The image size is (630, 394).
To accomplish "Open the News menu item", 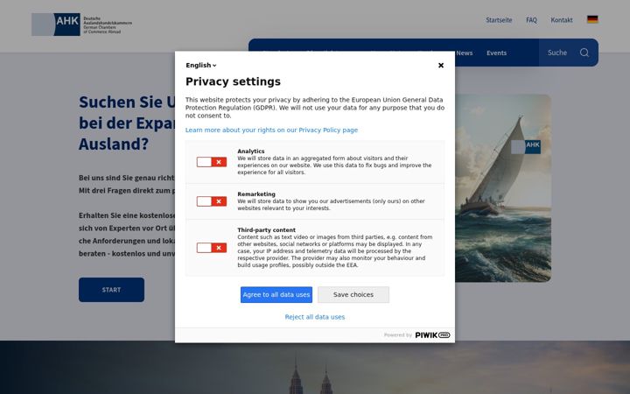I will tap(465, 53).
